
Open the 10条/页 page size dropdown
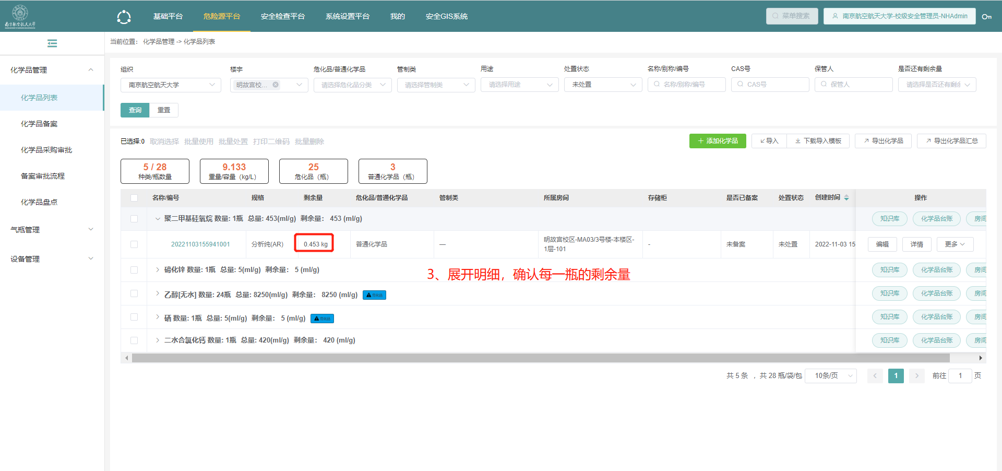(x=830, y=376)
